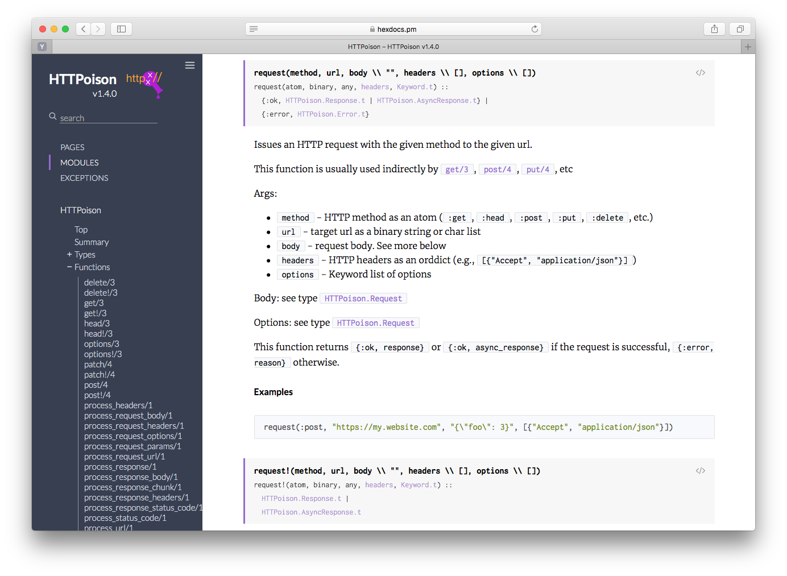
Task: Switch to EXCEPTIONS sidebar section
Action: pos(84,178)
